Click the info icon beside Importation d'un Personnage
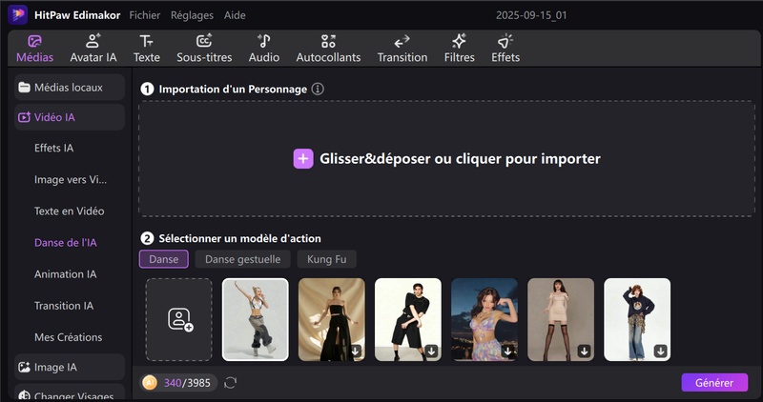Screen dimensions: 763x402 319,89
